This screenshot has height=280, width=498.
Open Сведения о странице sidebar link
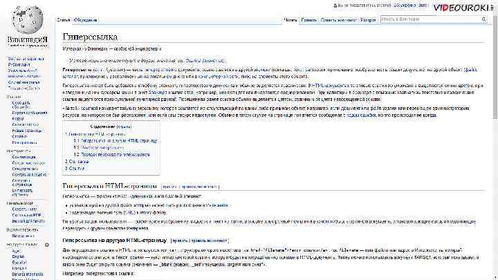(22, 183)
